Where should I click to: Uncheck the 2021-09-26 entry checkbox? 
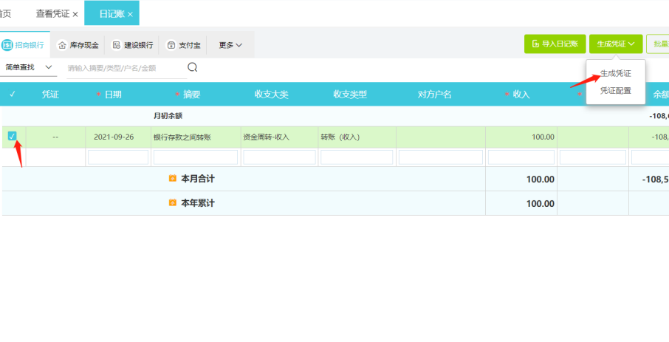tap(13, 136)
